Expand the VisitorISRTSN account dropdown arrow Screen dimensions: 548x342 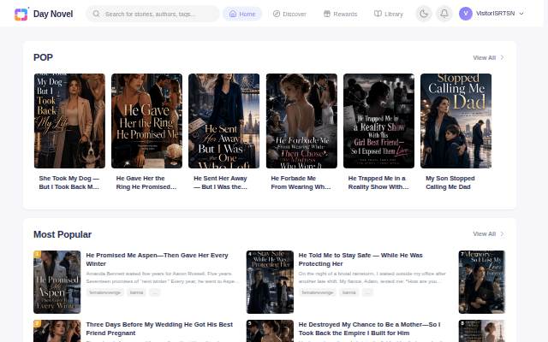[x=521, y=14]
